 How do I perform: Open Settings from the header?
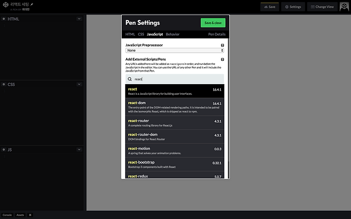pyautogui.click(x=293, y=7)
